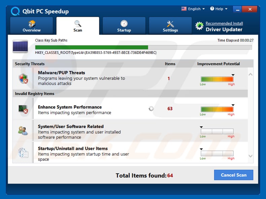
Task: Click the Help question mark icon
Action: click(x=212, y=9)
